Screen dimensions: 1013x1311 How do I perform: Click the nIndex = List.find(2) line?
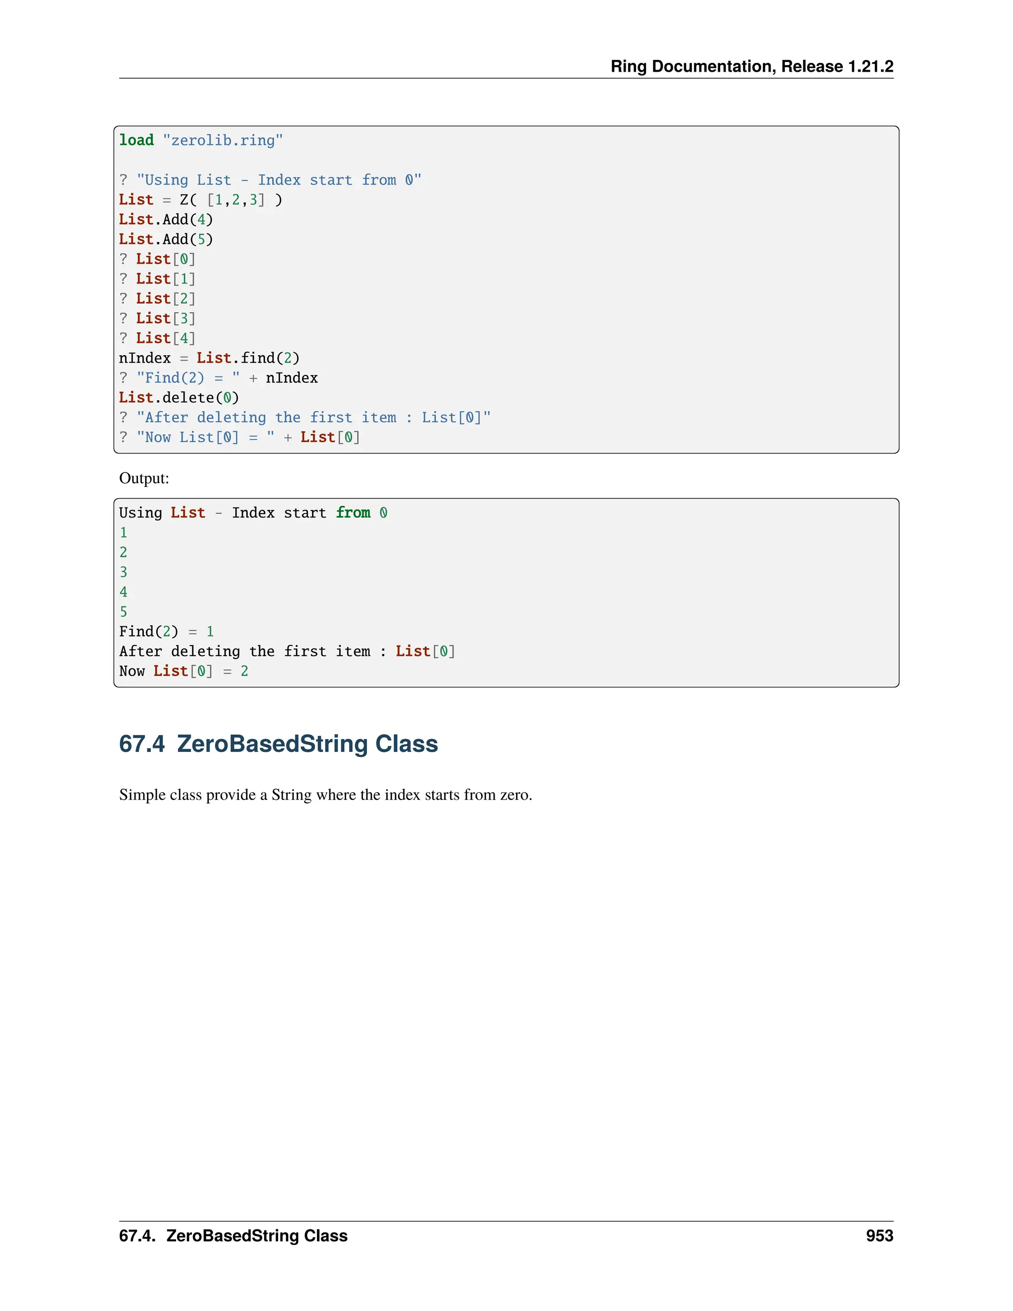pyautogui.click(x=209, y=358)
